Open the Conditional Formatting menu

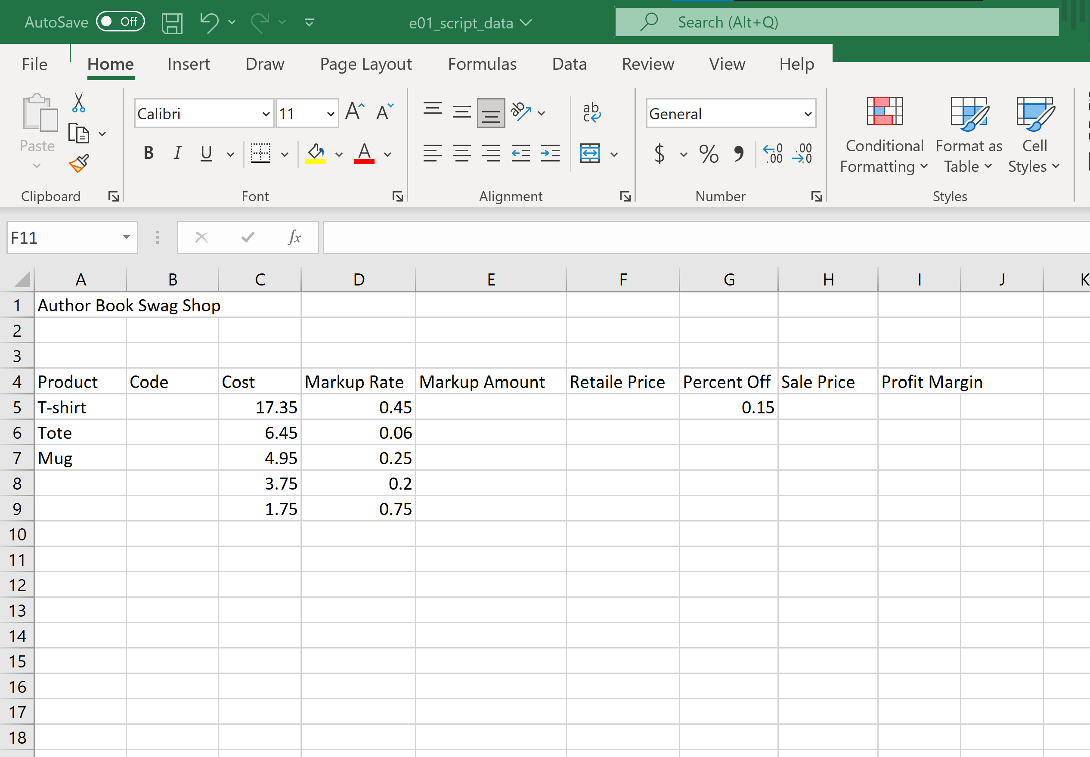pos(884,135)
